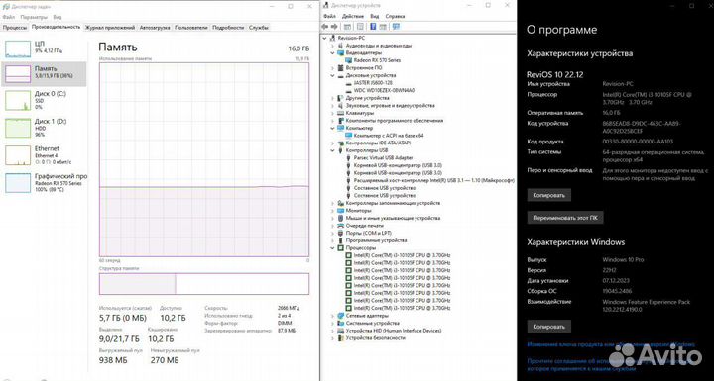This screenshot has width=714, height=381.
Task: Click the Другие устройства category icon
Action: (340, 98)
